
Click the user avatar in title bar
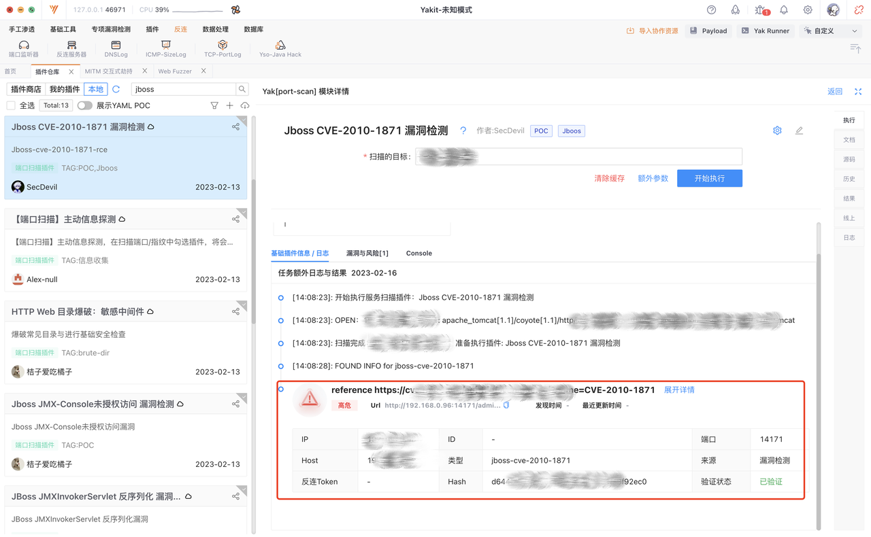point(833,10)
